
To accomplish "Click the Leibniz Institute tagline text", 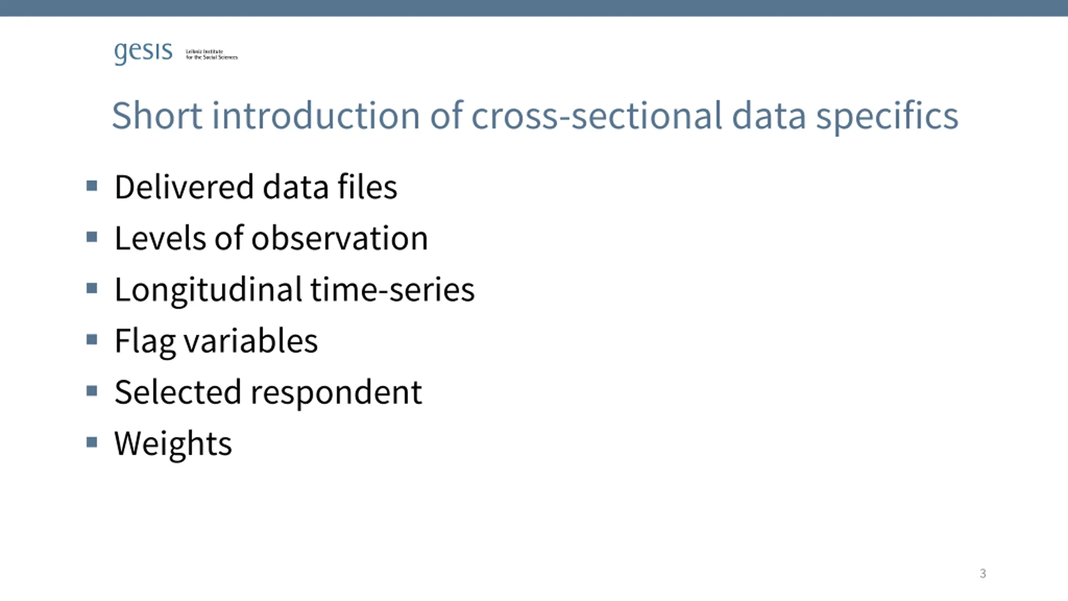I will point(212,54).
